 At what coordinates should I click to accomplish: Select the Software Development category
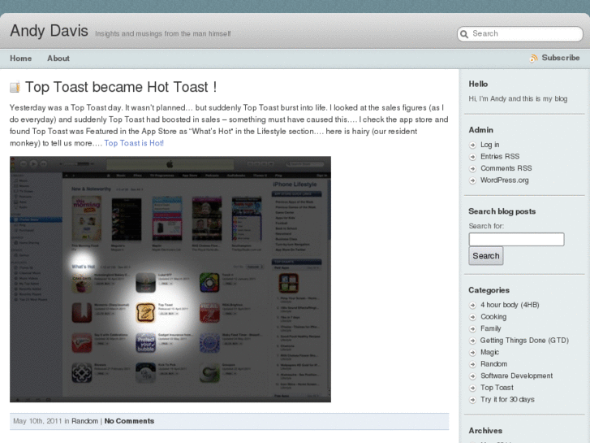(516, 376)
